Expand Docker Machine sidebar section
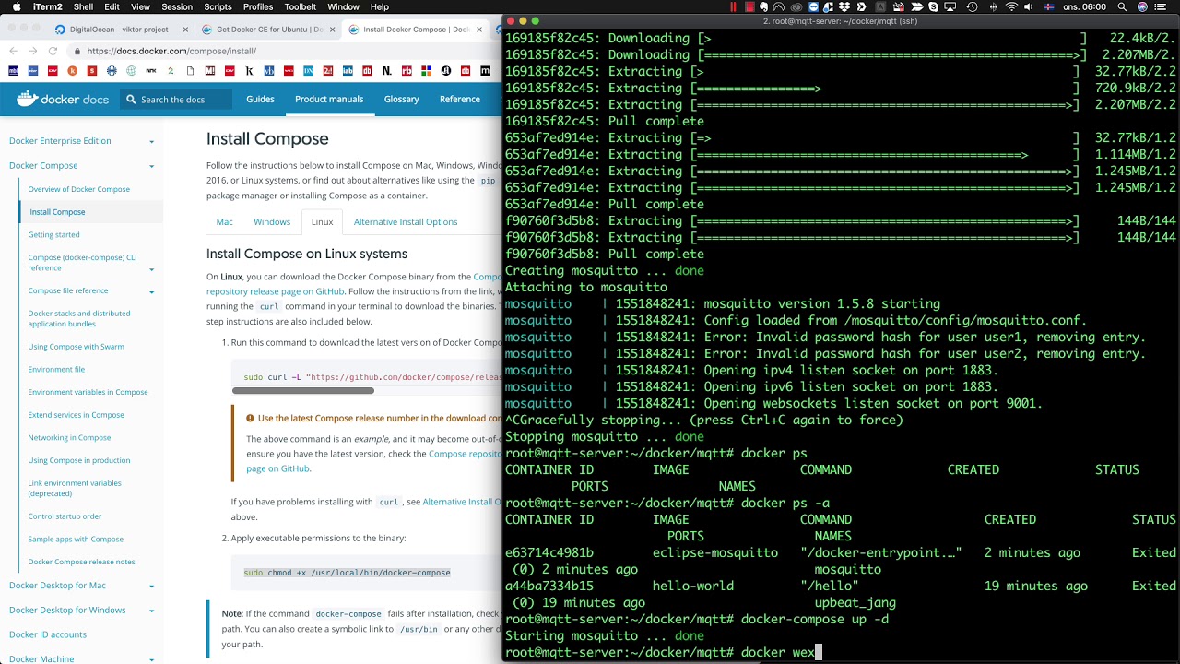 [151, 658]
